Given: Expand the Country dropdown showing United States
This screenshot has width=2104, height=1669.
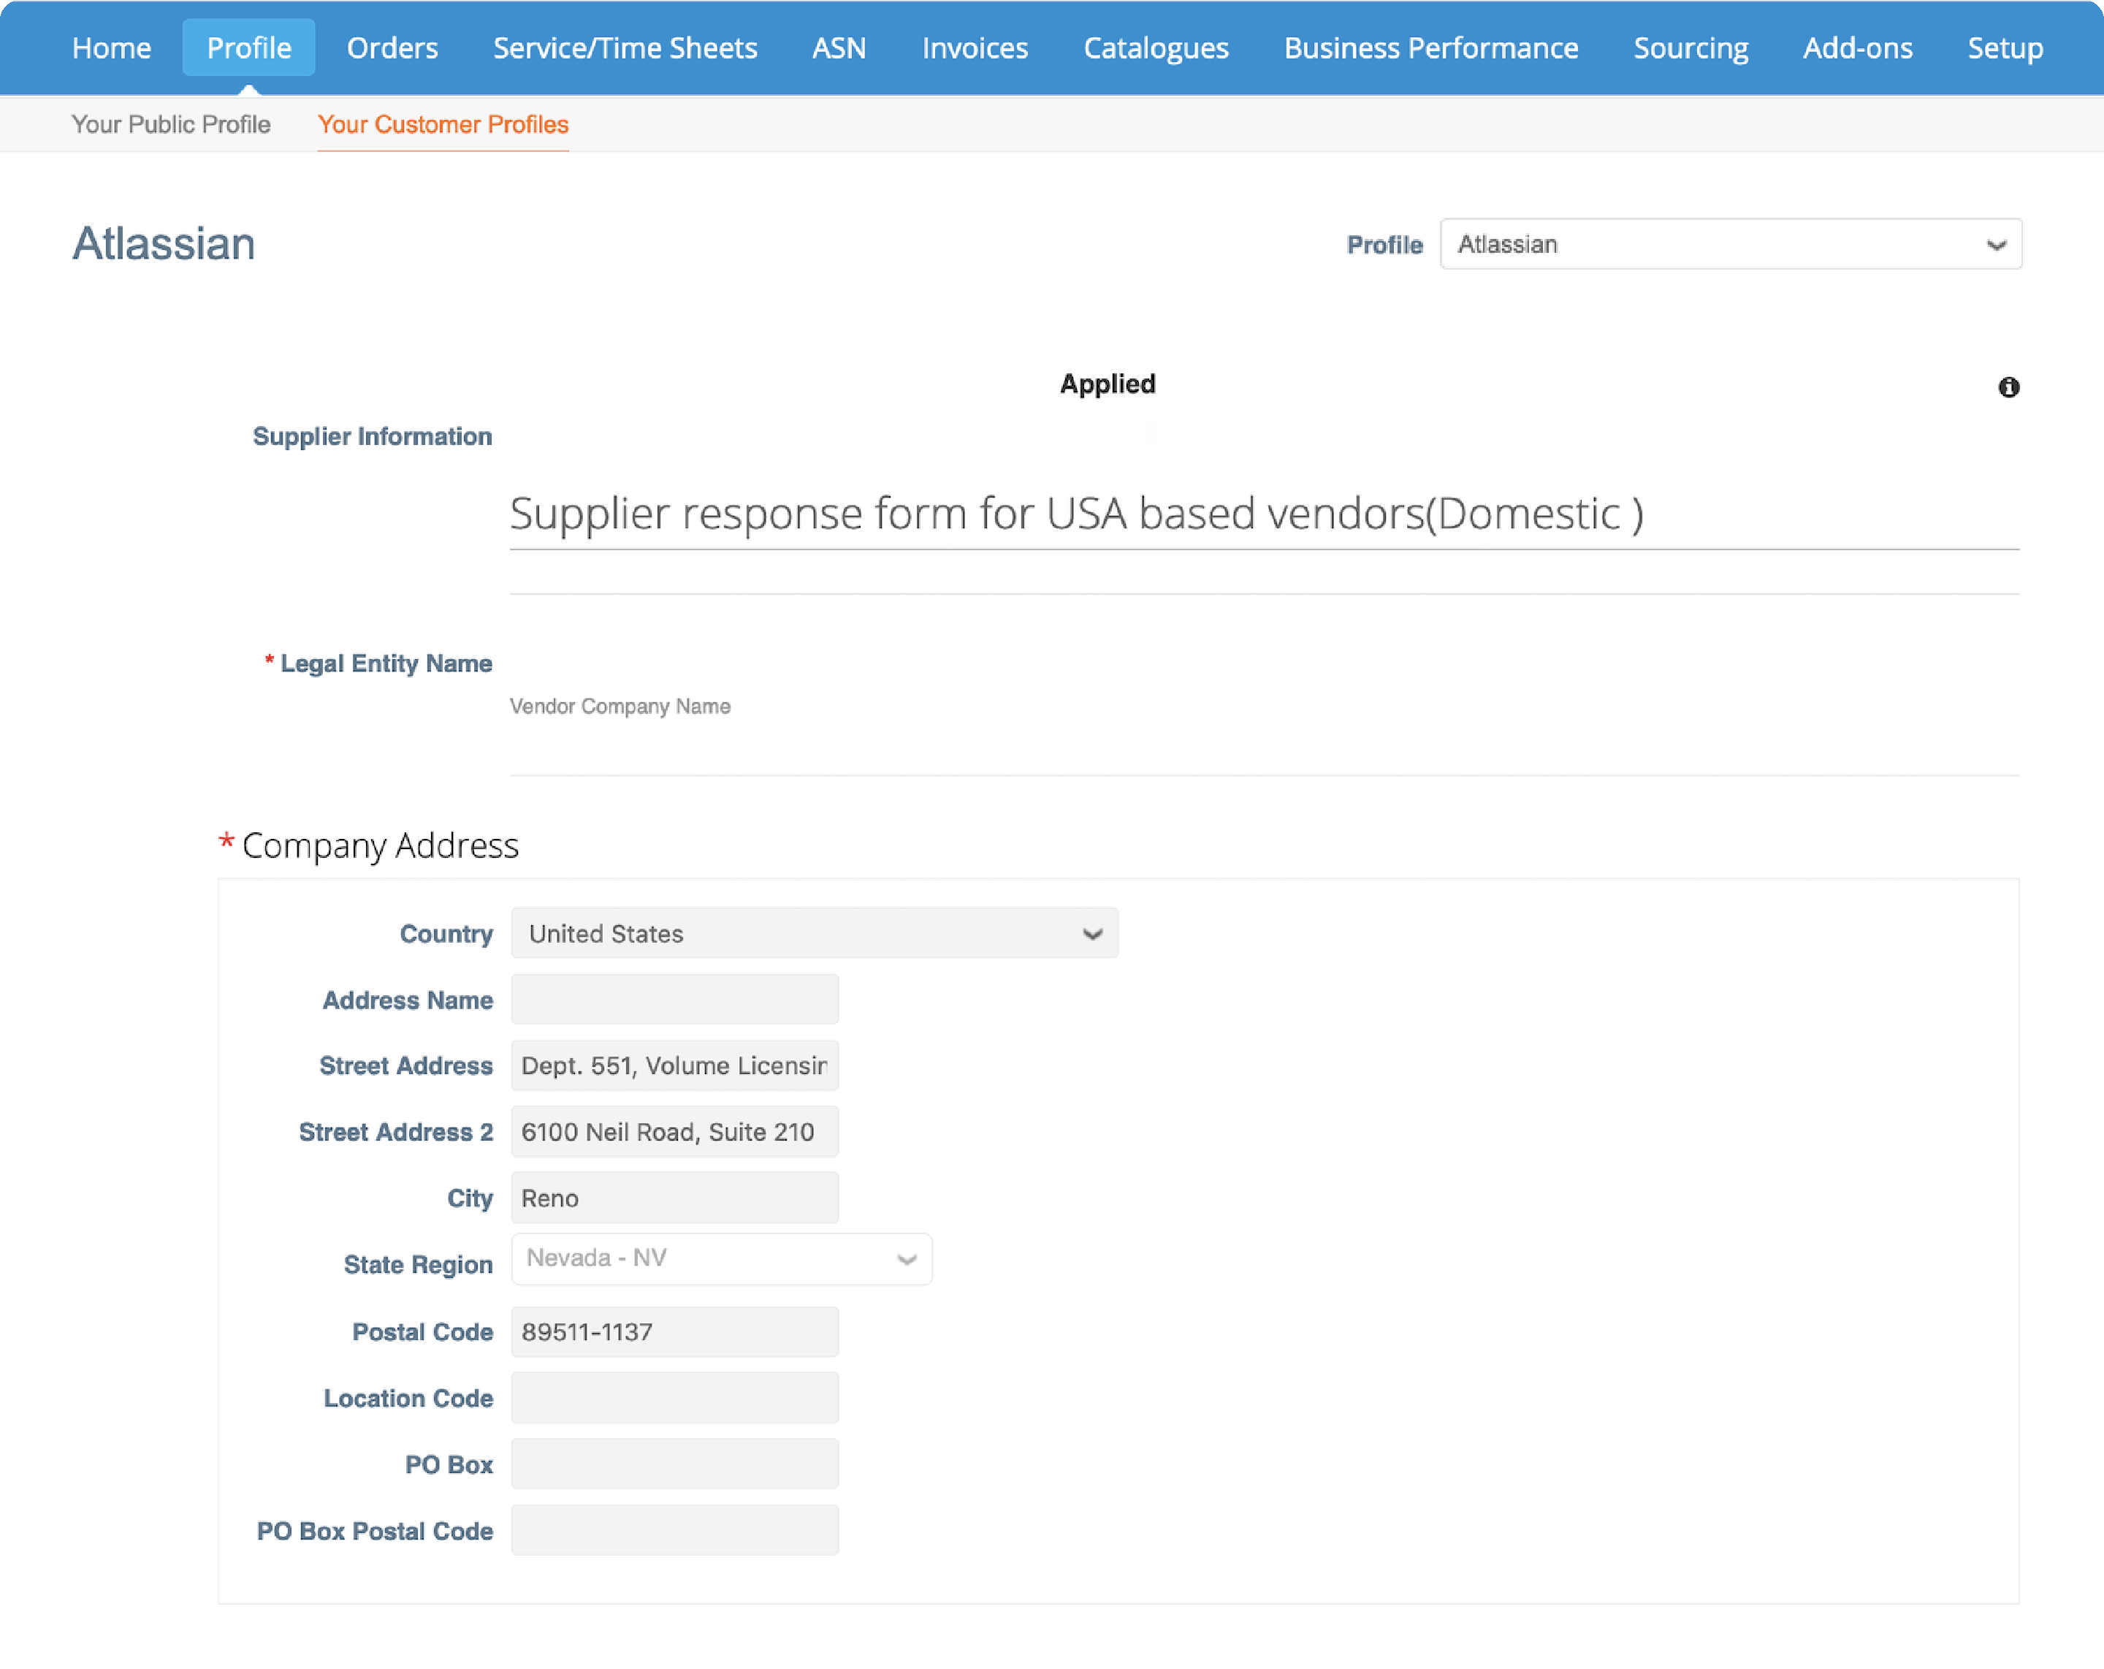Looking at the screenshot, I should click(815, 933).
